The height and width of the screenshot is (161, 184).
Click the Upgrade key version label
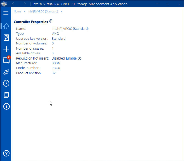[32, 39]
